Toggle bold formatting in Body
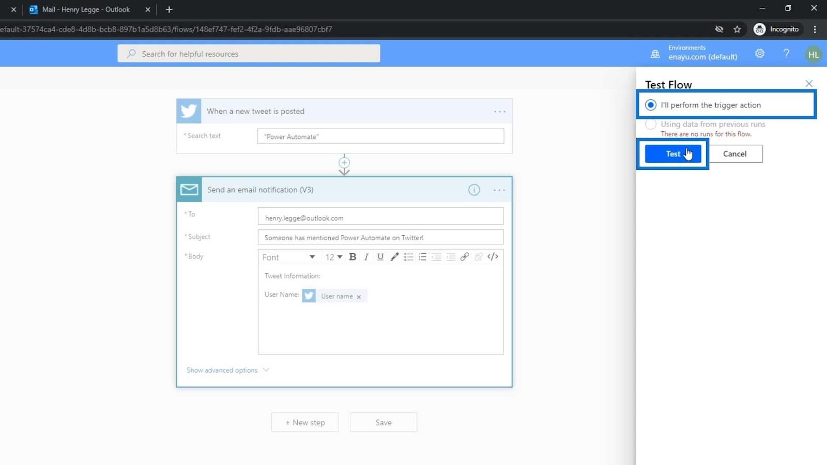 [353, 257]
